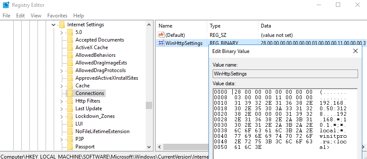367x159 pixels.
Task: Collapse the Internet Settings key
Action: 54,25
